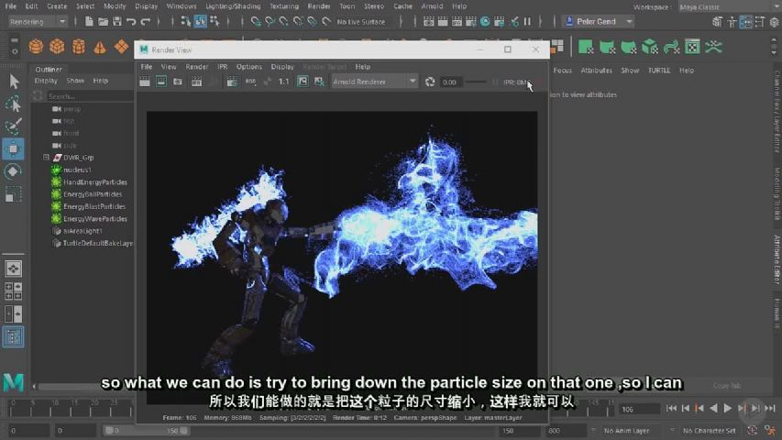Click the 1:1 real size button
782x440 pixels.
283,82
